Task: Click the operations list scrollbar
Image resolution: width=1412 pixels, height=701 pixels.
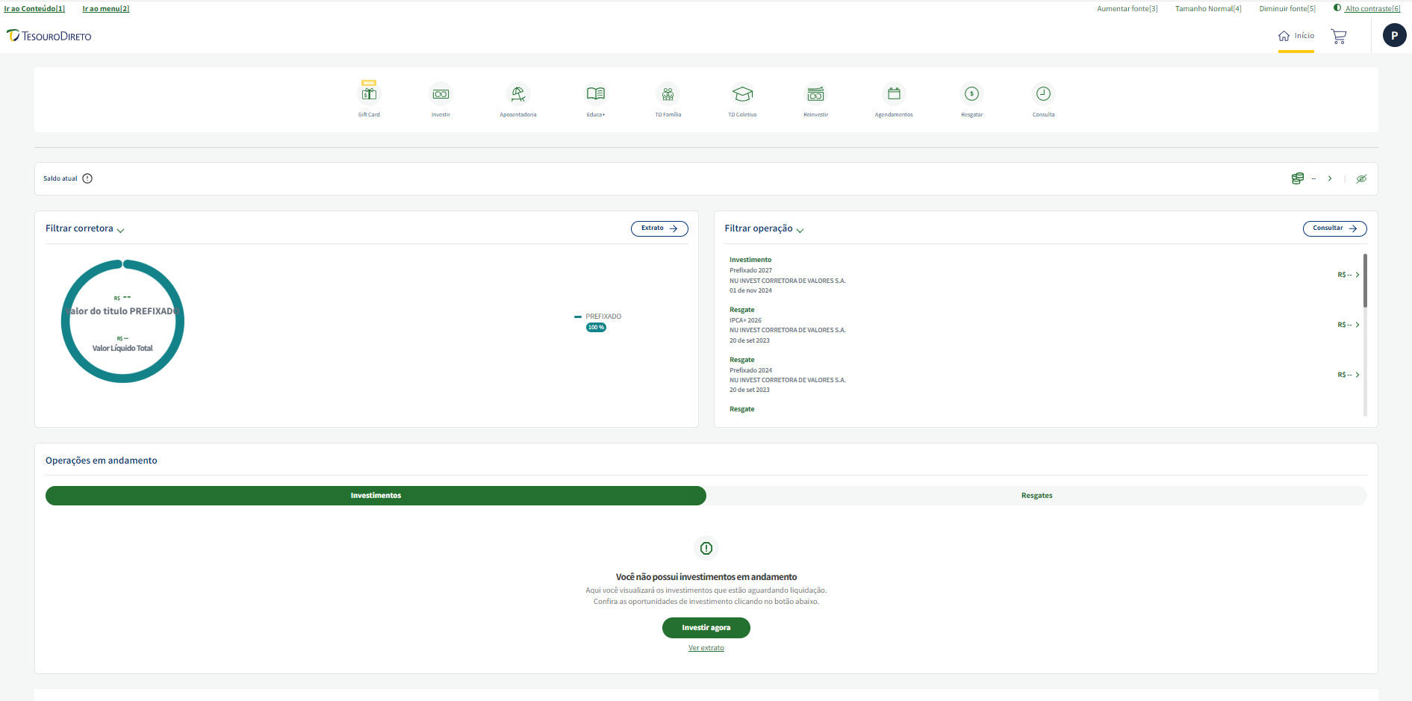Action: coord(1365,281)
